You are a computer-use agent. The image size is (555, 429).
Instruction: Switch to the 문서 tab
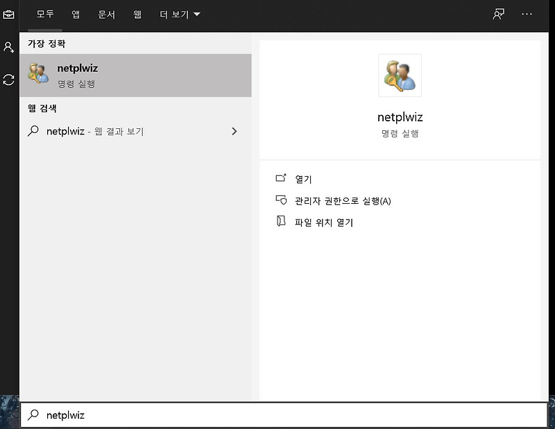(x=106, y=14)
